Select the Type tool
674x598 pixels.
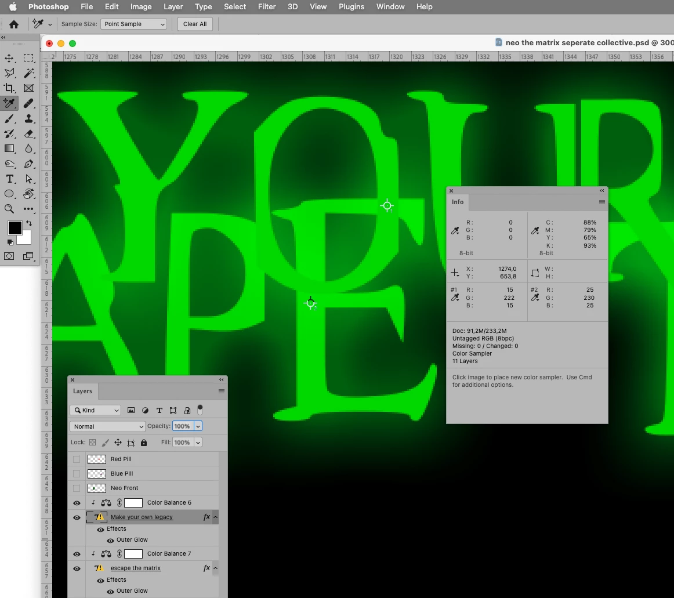tap(9, 179)
